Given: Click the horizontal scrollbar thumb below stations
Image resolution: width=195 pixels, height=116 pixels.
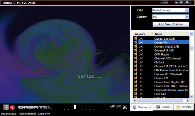Looking at the screenshot, I should [160, 100].
